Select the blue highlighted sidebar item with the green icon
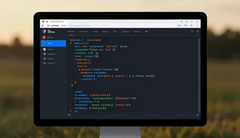The width and height of the screenshot is (240, 138). (x=53, y=43)
